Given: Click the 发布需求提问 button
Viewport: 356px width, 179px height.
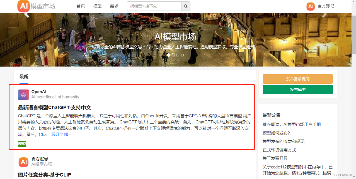Looking at the screenshot, I should tap(298, 79).
